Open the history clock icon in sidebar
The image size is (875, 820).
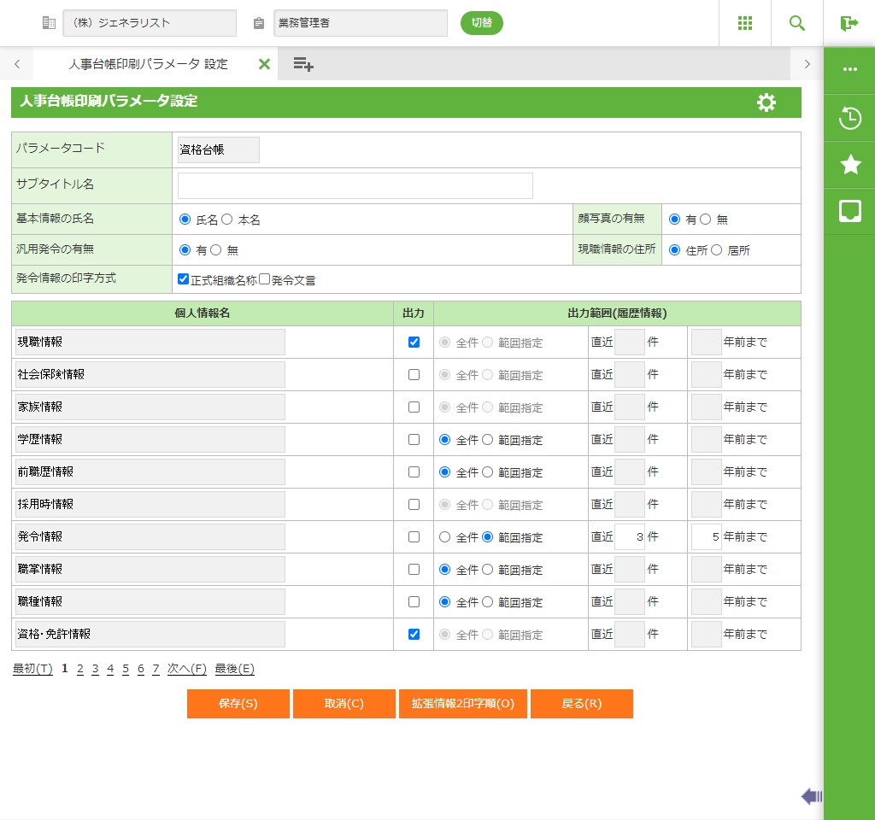coord(850,118)
